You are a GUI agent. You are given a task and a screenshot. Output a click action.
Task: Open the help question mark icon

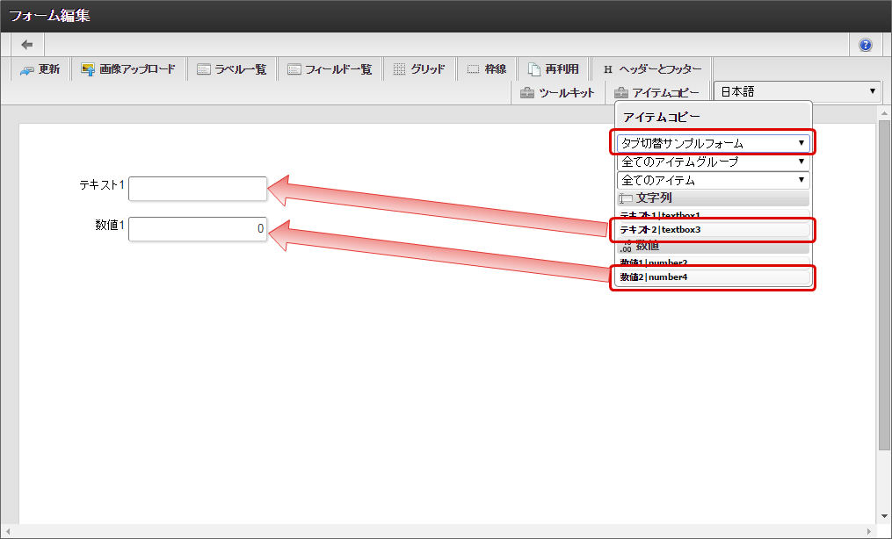coord(866,45)
